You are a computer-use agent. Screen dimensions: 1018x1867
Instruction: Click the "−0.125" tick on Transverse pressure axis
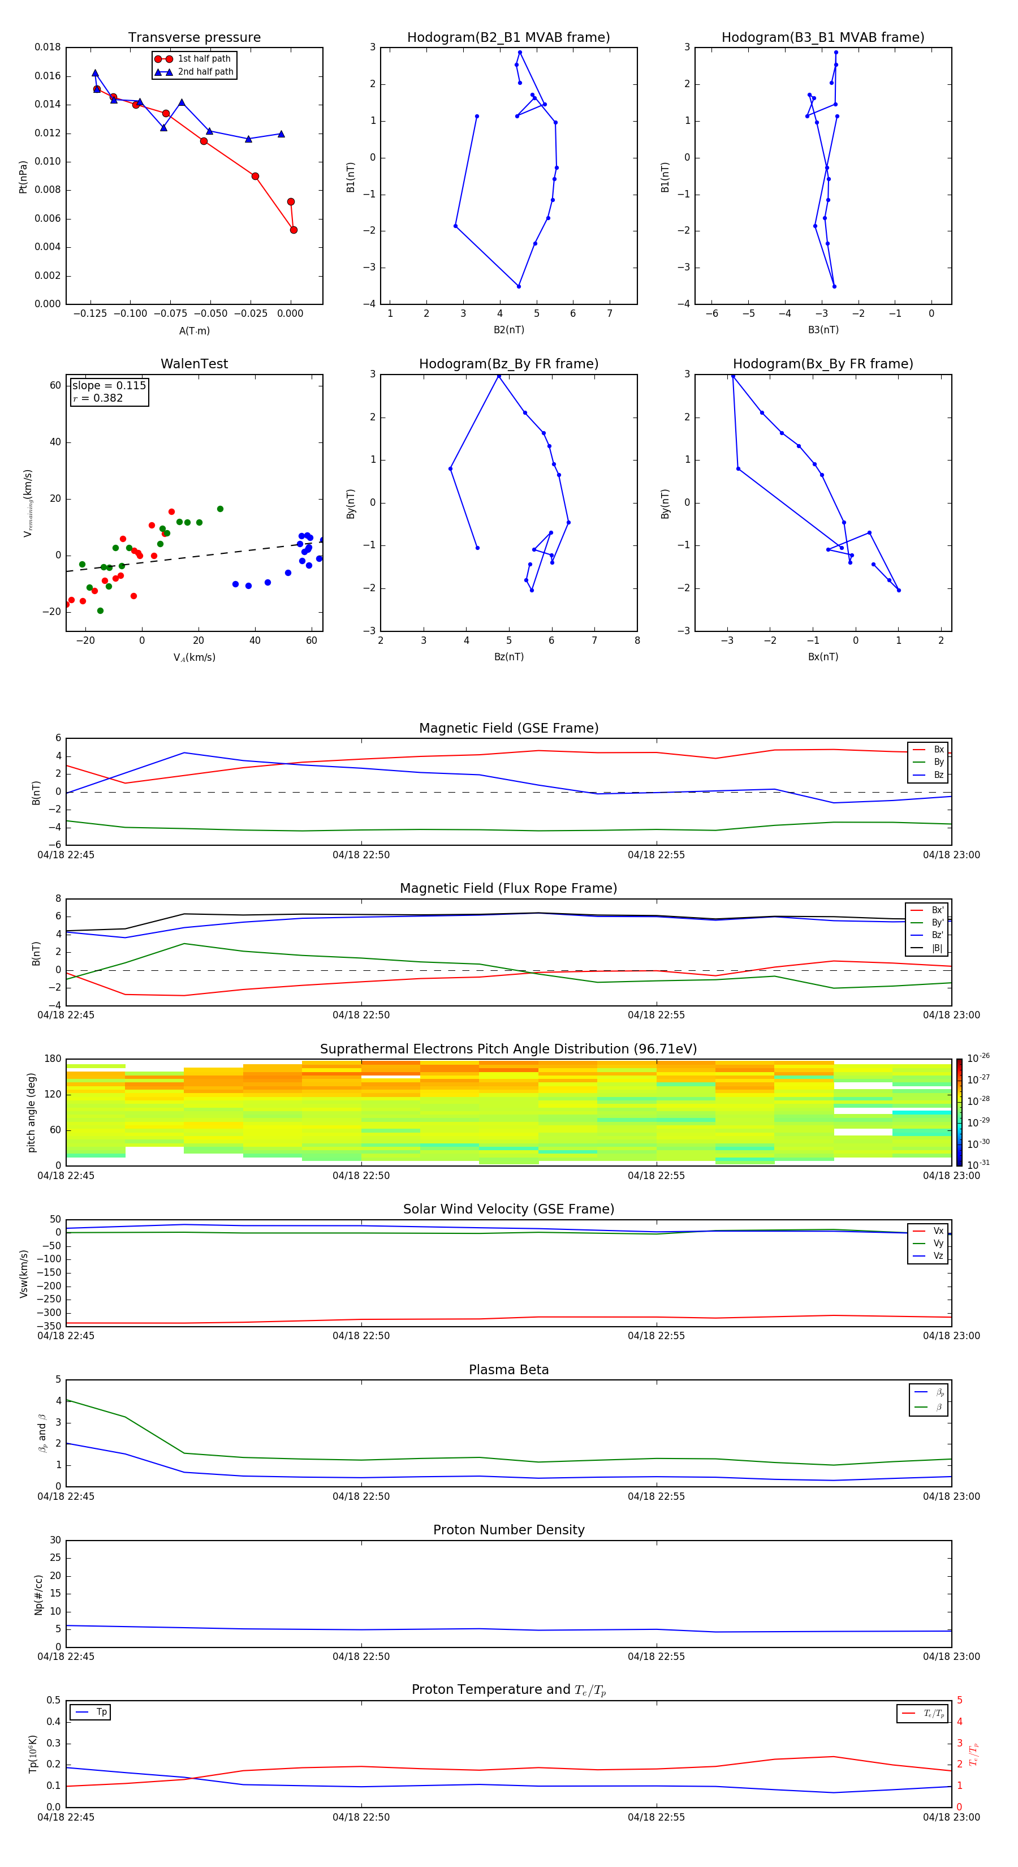[x=90, y=314]
